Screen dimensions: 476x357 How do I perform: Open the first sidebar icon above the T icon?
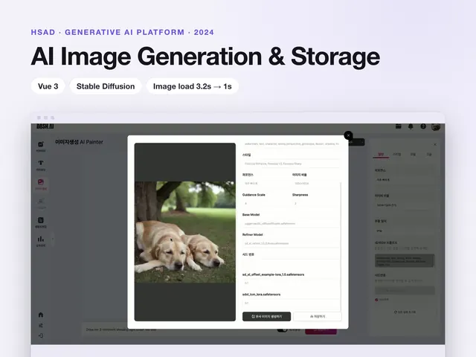(41, 146)
